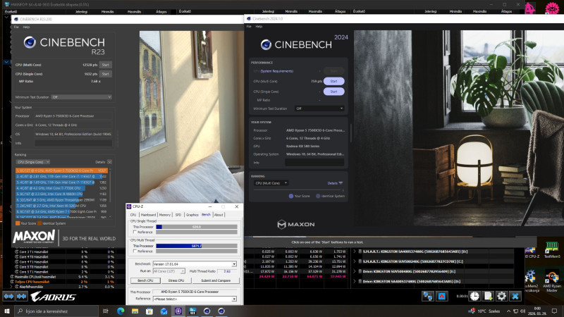This screenshot has height=317, width=564.
Task: Open HWiNFO network remote monitoring icon
Action: (x=428, y=296)
